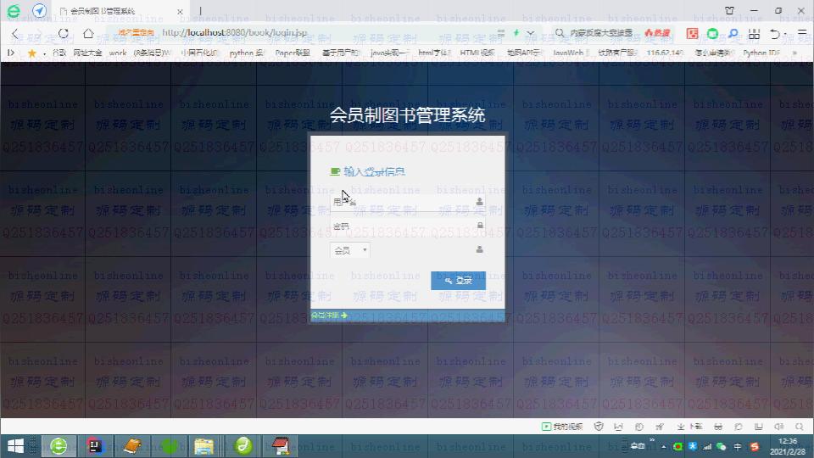Click the Sogou input method tray icon
This screenshot has height=458, width=814.
(755, 447)
